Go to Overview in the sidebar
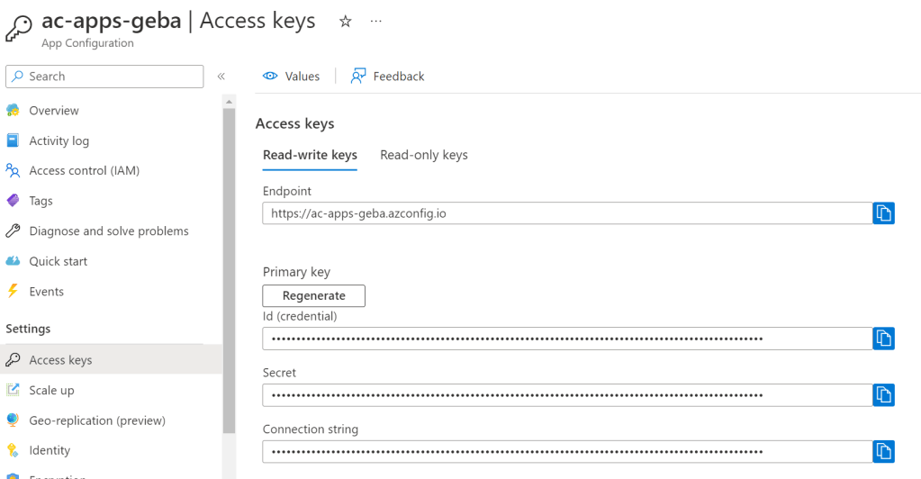921x479 pixels. (54, 111)
